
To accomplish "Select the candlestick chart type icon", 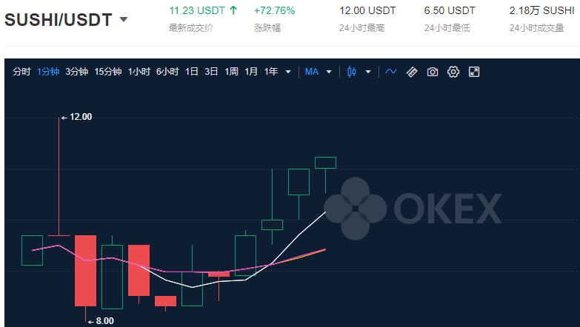I will [352, 72].
